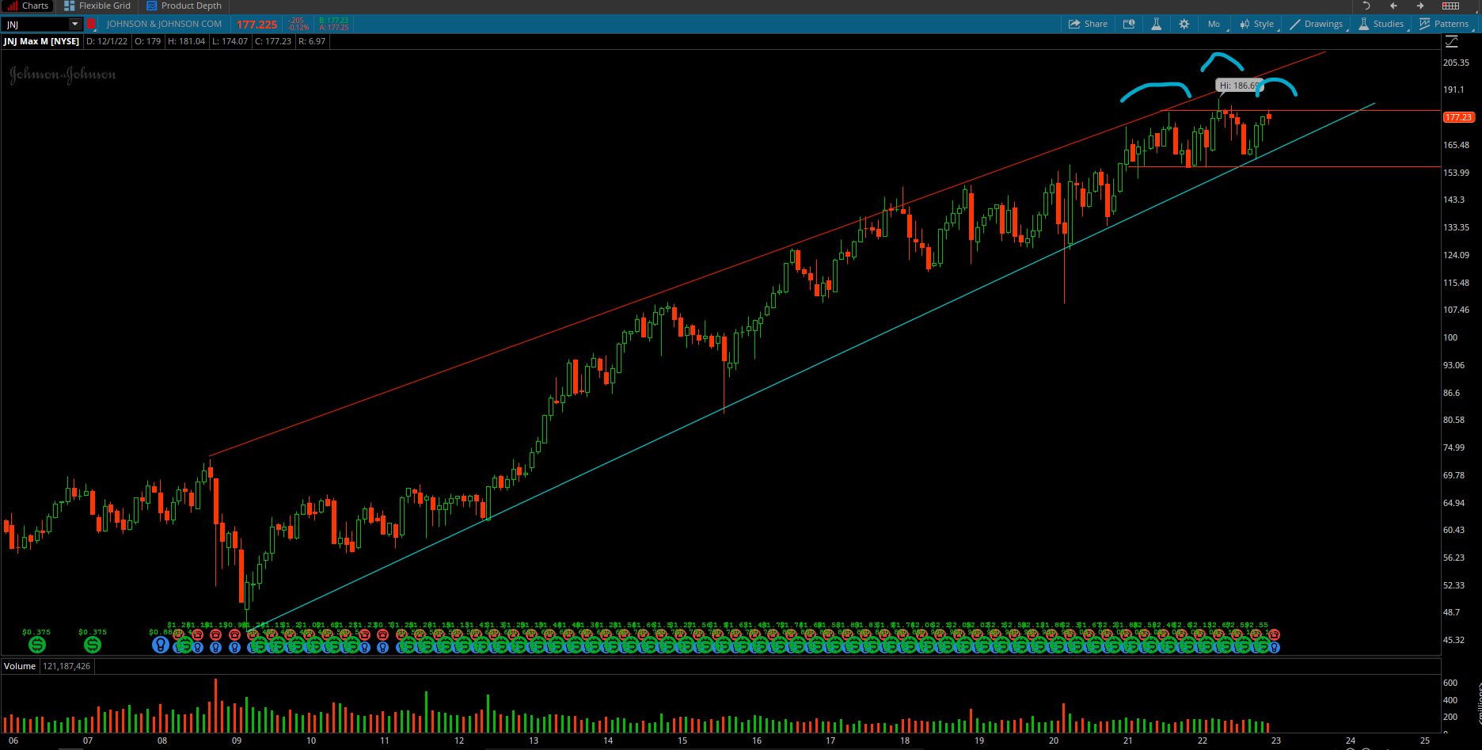Click the JNJ symbol input field
The height and width of the screenshot is (750, 1482).
click(x=36, y=24)
